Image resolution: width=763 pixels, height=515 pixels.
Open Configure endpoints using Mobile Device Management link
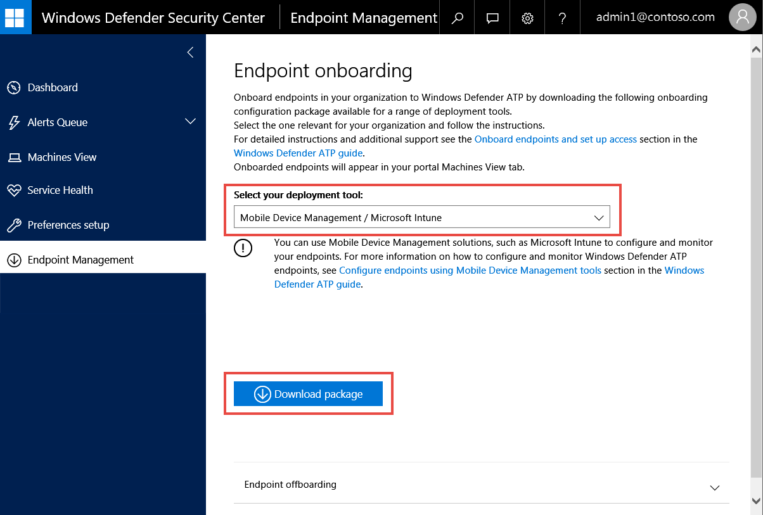click(470, 270)
